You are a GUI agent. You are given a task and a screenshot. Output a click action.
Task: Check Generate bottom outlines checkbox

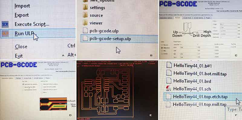pos(42,84)
